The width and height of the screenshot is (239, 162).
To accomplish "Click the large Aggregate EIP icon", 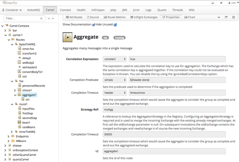I will click(67, 37).
